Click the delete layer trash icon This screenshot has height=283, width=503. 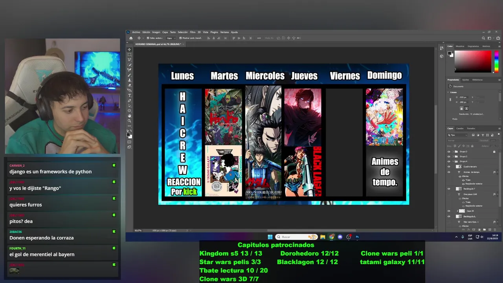tap(495, 230)
